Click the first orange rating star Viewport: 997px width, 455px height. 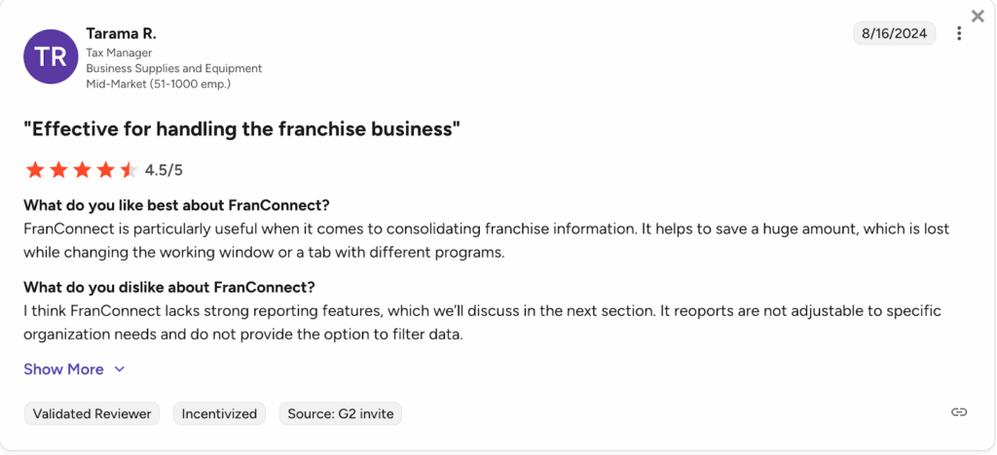tap(35, 170)
